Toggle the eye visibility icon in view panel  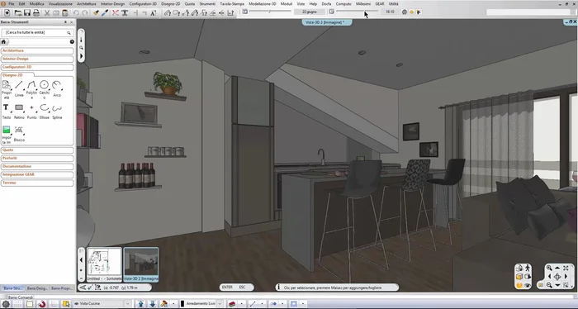click(528, 285)
